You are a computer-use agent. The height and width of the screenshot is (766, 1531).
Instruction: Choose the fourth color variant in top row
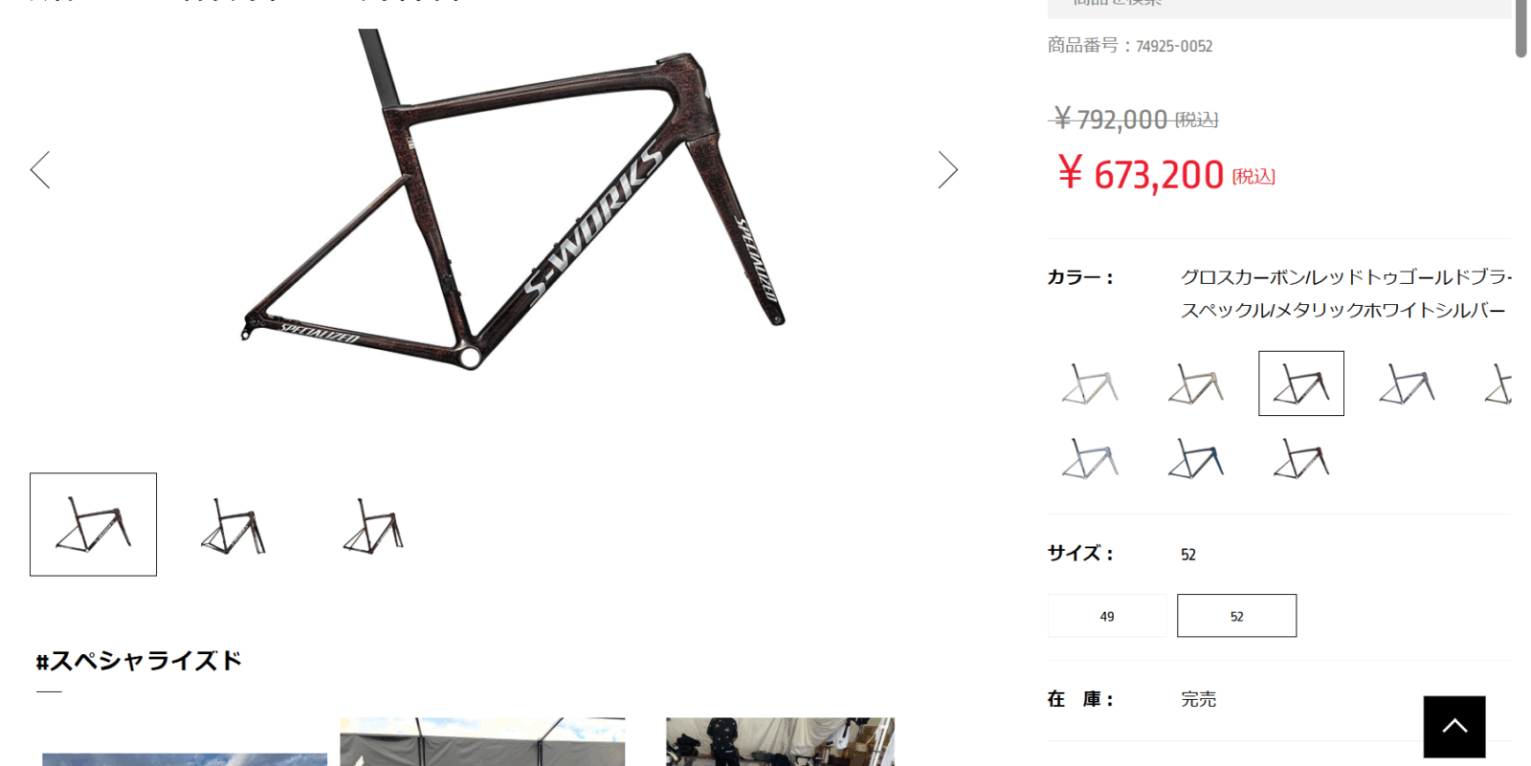click(x=1407, y=383)
